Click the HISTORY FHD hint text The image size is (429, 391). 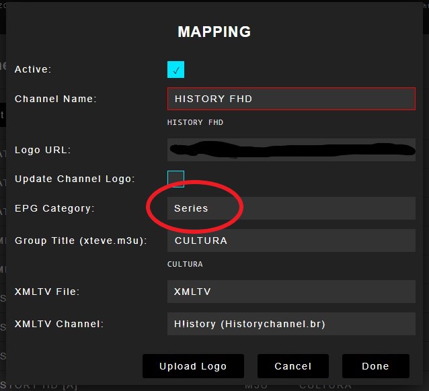[x=195, y=122]
